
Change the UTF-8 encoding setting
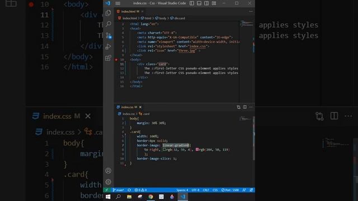click(195, 190)
